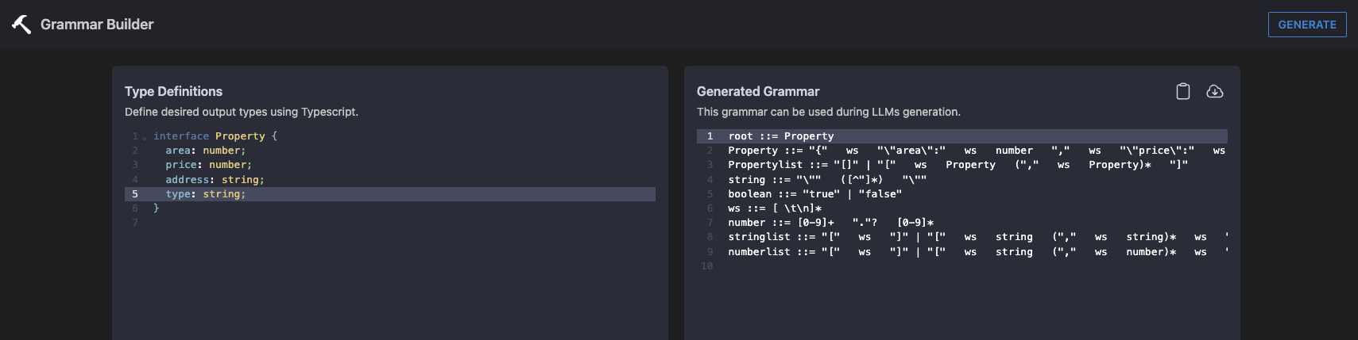The image size is (1358, 340).
Task: Select the 'price: number;' code line
Action: 208,165
